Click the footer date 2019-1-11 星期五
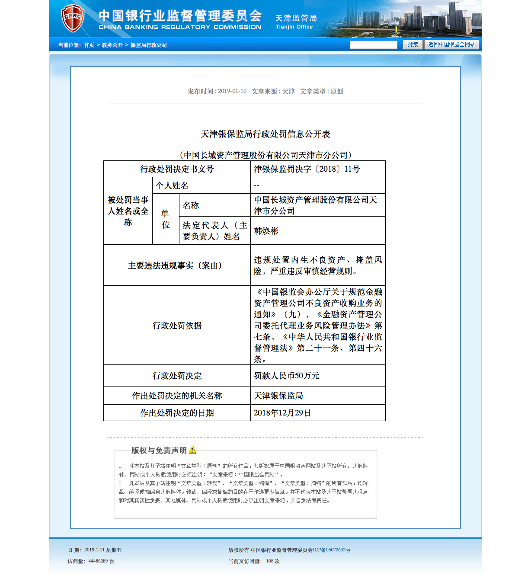531x575 pixels. (95, 550)
